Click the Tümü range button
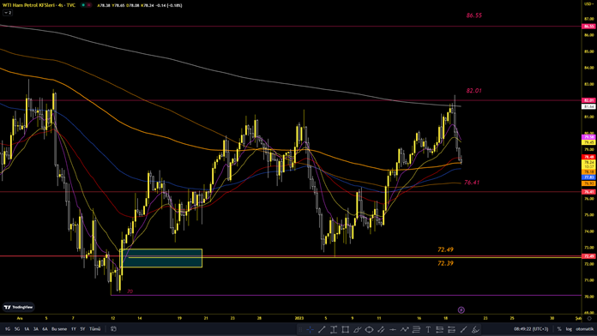Screen dimensions: 597x336 [x=95, y=329]
